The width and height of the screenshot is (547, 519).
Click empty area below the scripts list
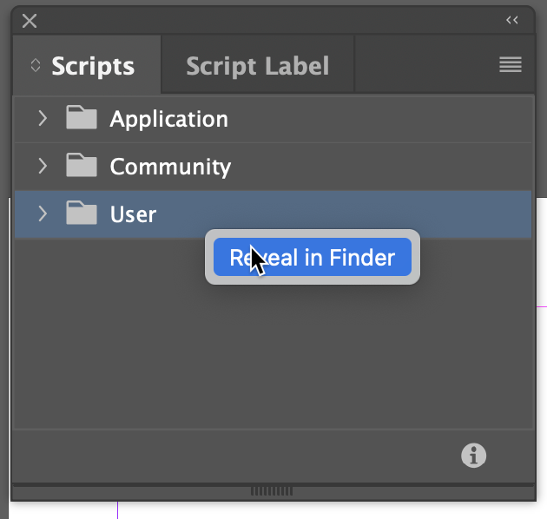[x=273, y=365]
